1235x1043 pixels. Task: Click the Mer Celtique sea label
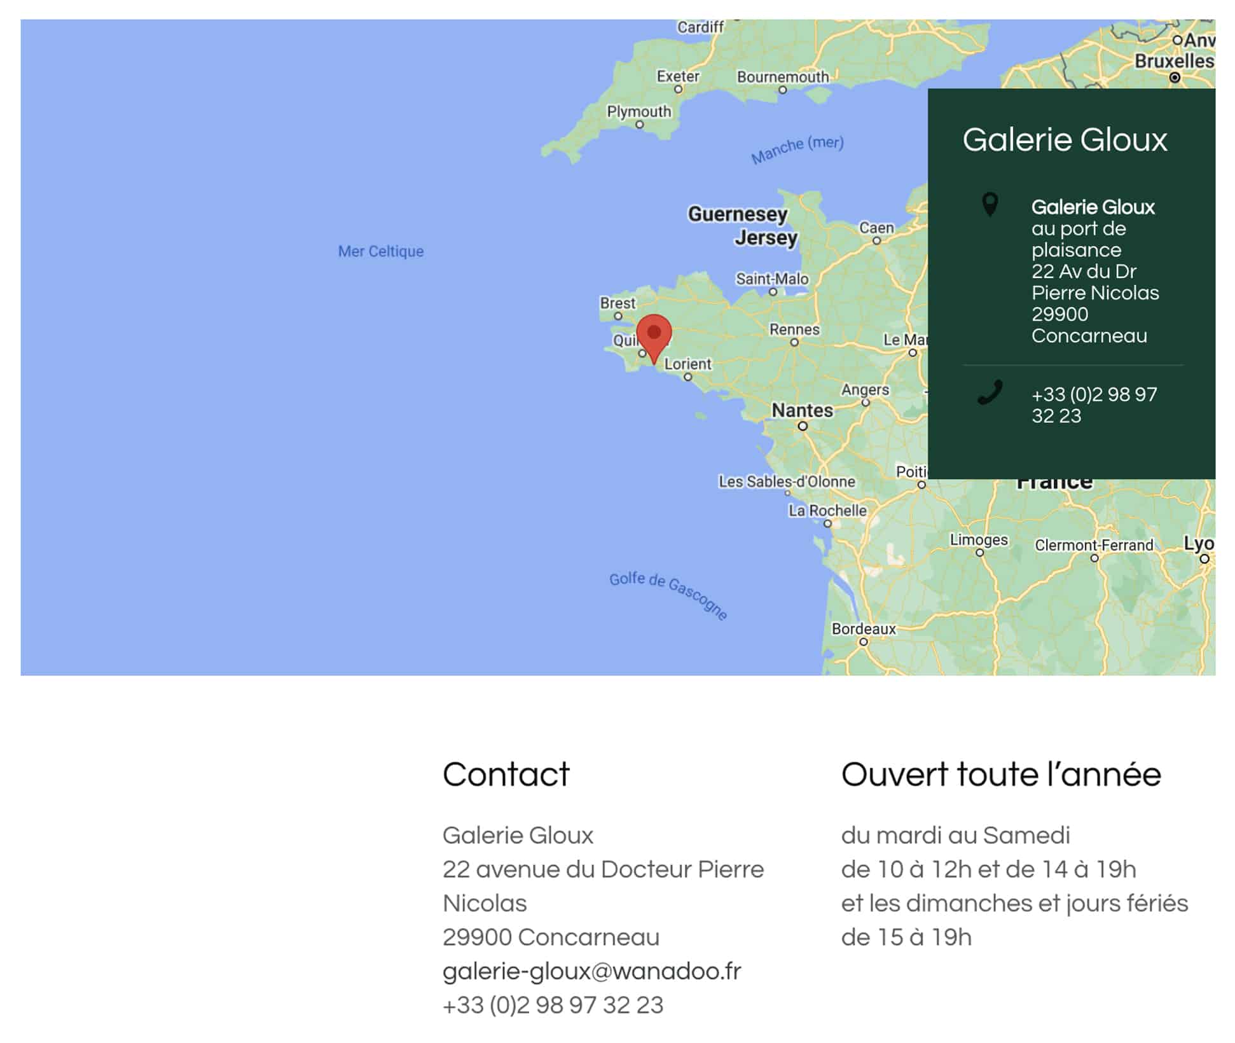point(380,251)
